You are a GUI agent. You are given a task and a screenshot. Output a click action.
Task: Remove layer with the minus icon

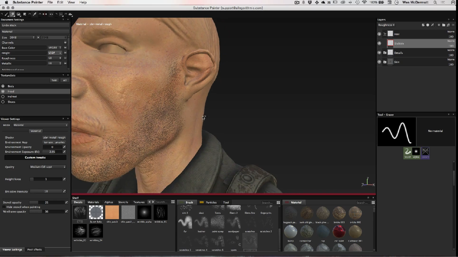[x=453, y=25]
